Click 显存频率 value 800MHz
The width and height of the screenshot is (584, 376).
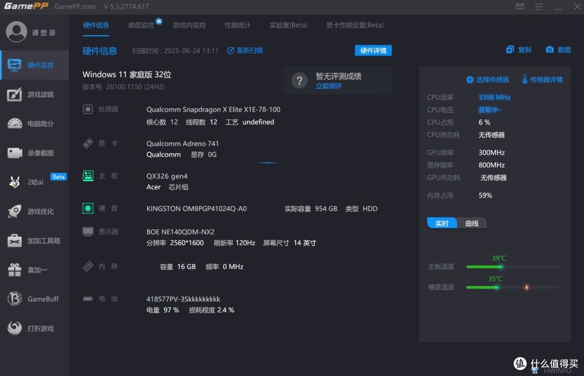pos(492,165)
